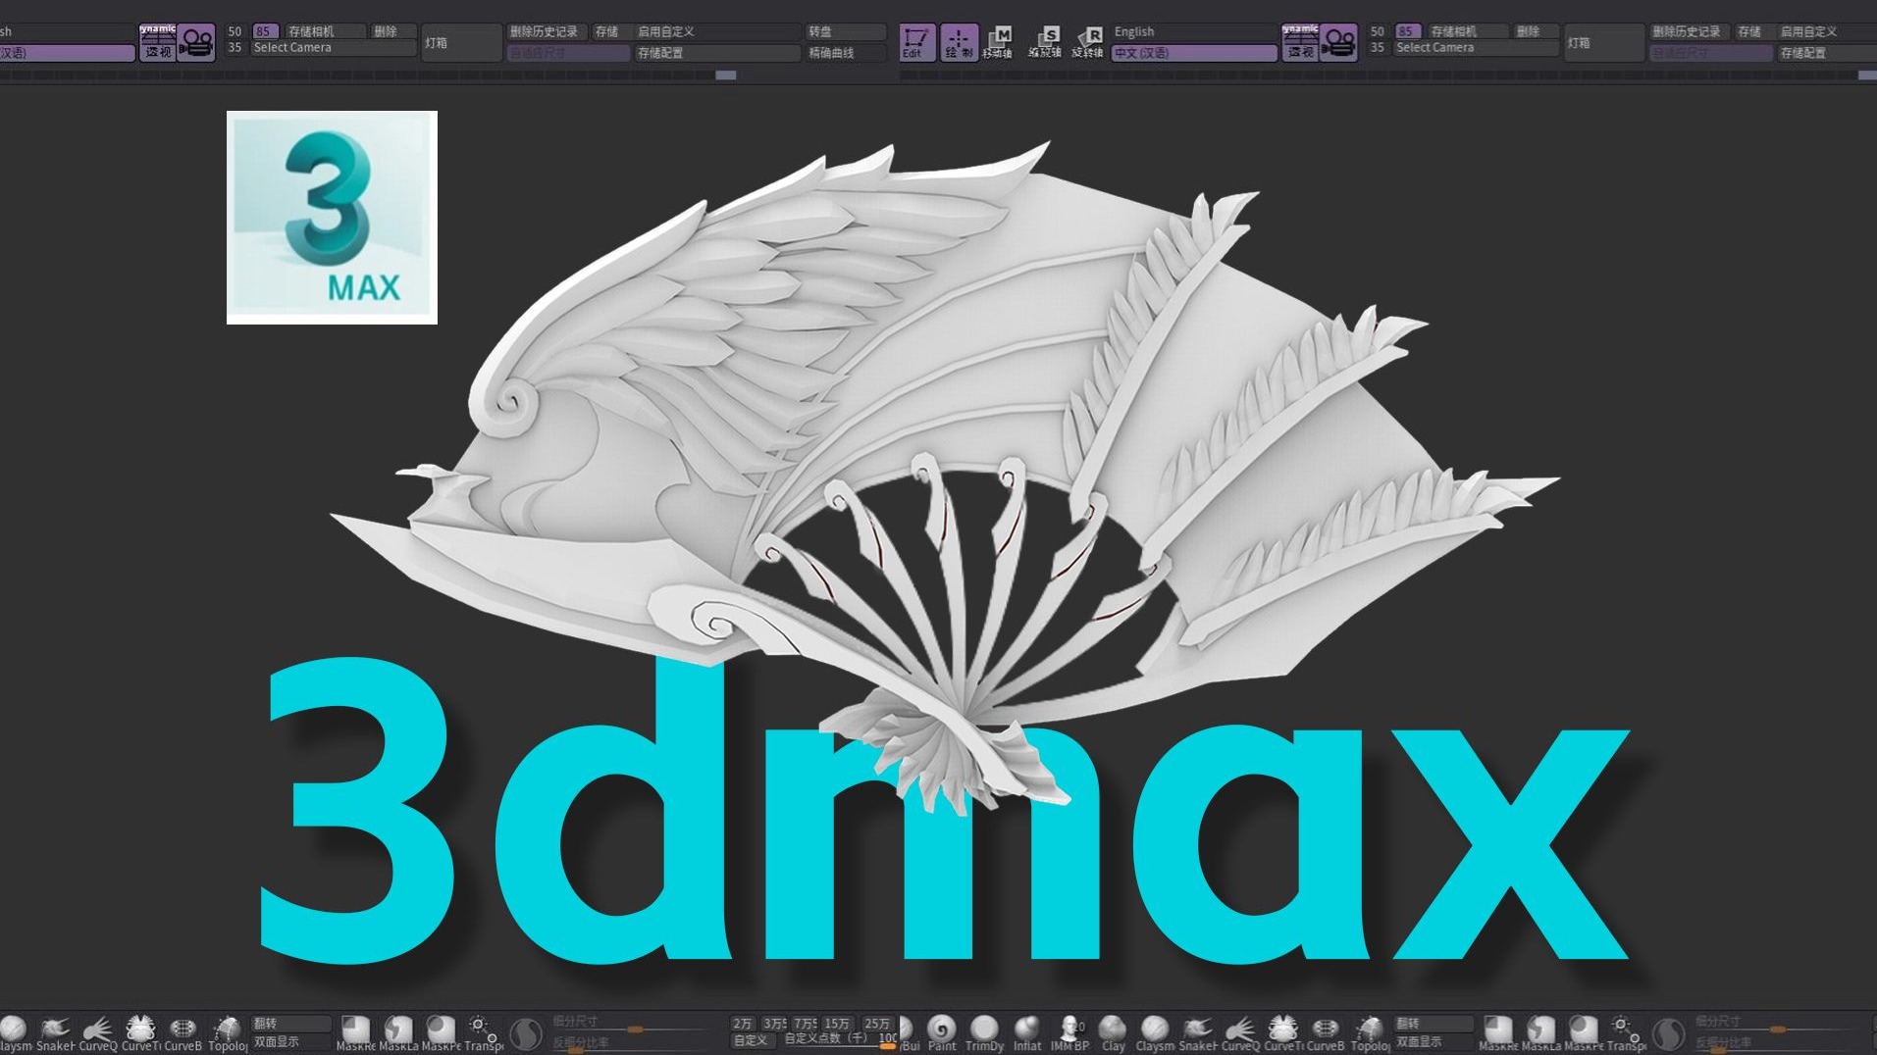Click purple 85 field right of English
This screenshot has height=1055, width=1877.
(x=1407, y=32)
